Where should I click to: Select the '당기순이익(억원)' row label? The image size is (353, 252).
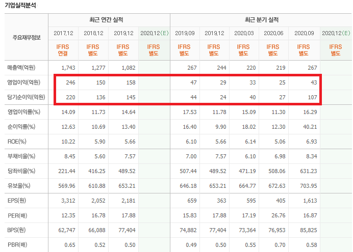27,97
